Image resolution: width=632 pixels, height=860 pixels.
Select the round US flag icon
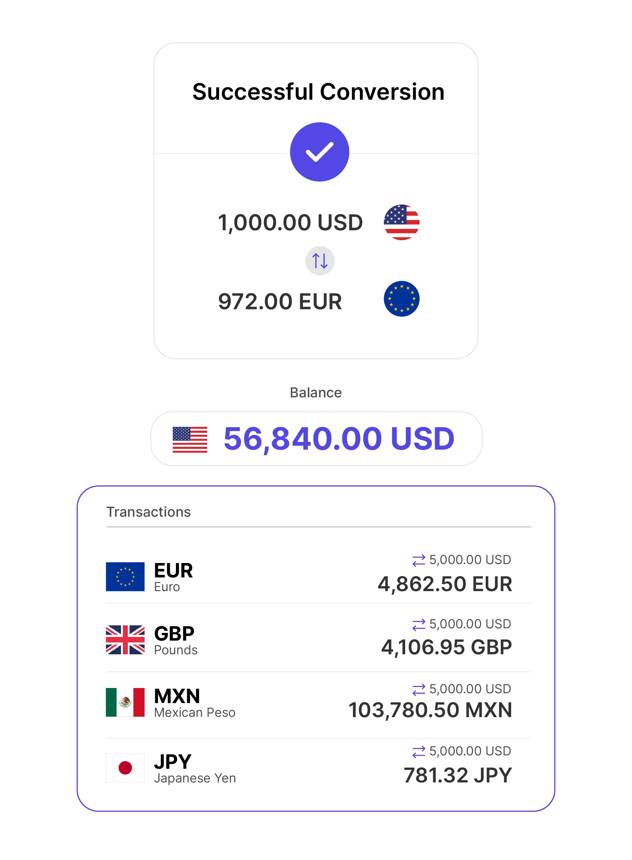tap(401, 222)
